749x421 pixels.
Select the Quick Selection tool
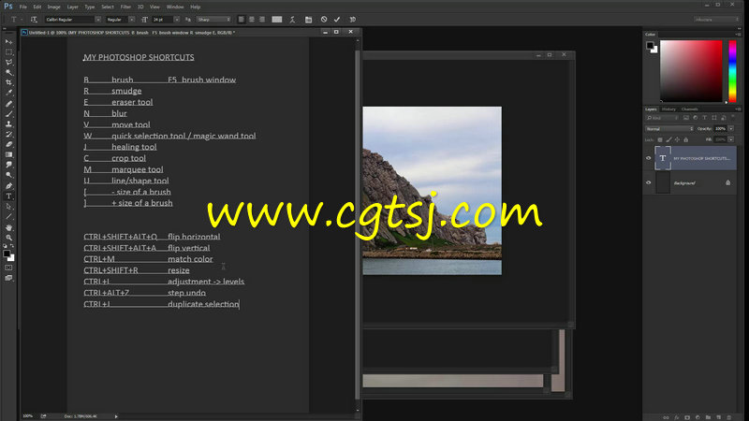point(8,73)
